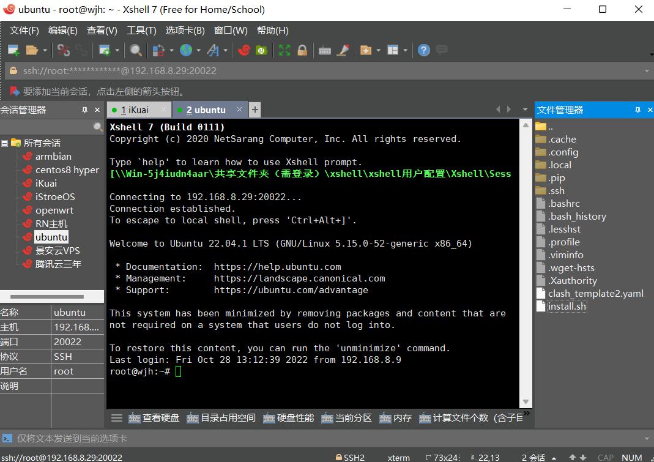This screenshot has height=462, width=654.
Task: Open Help via the blue question icon
Action: coord(424,50)
